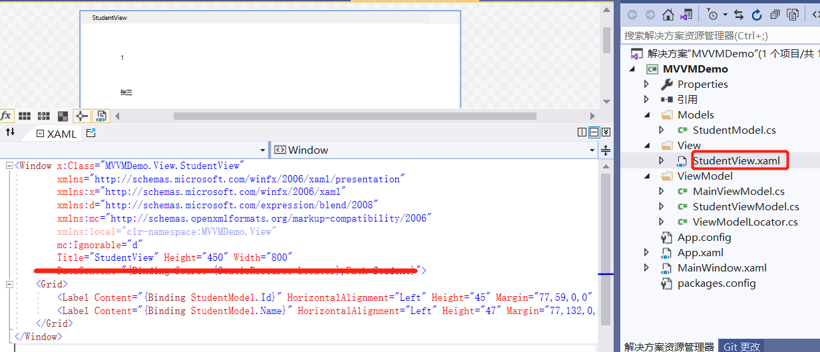Switch to vertical split layout
This screenshot has height=352, width=820.
pos(582,132)
